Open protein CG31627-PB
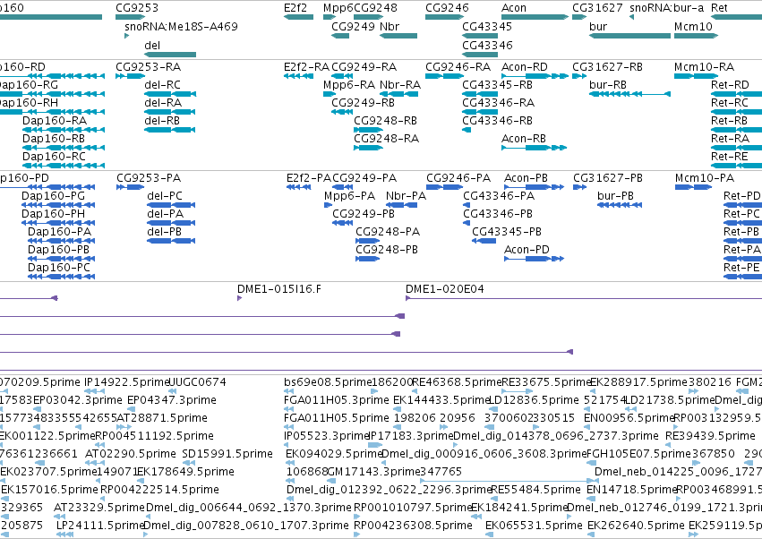762x539 pixels. coord(608,178)
